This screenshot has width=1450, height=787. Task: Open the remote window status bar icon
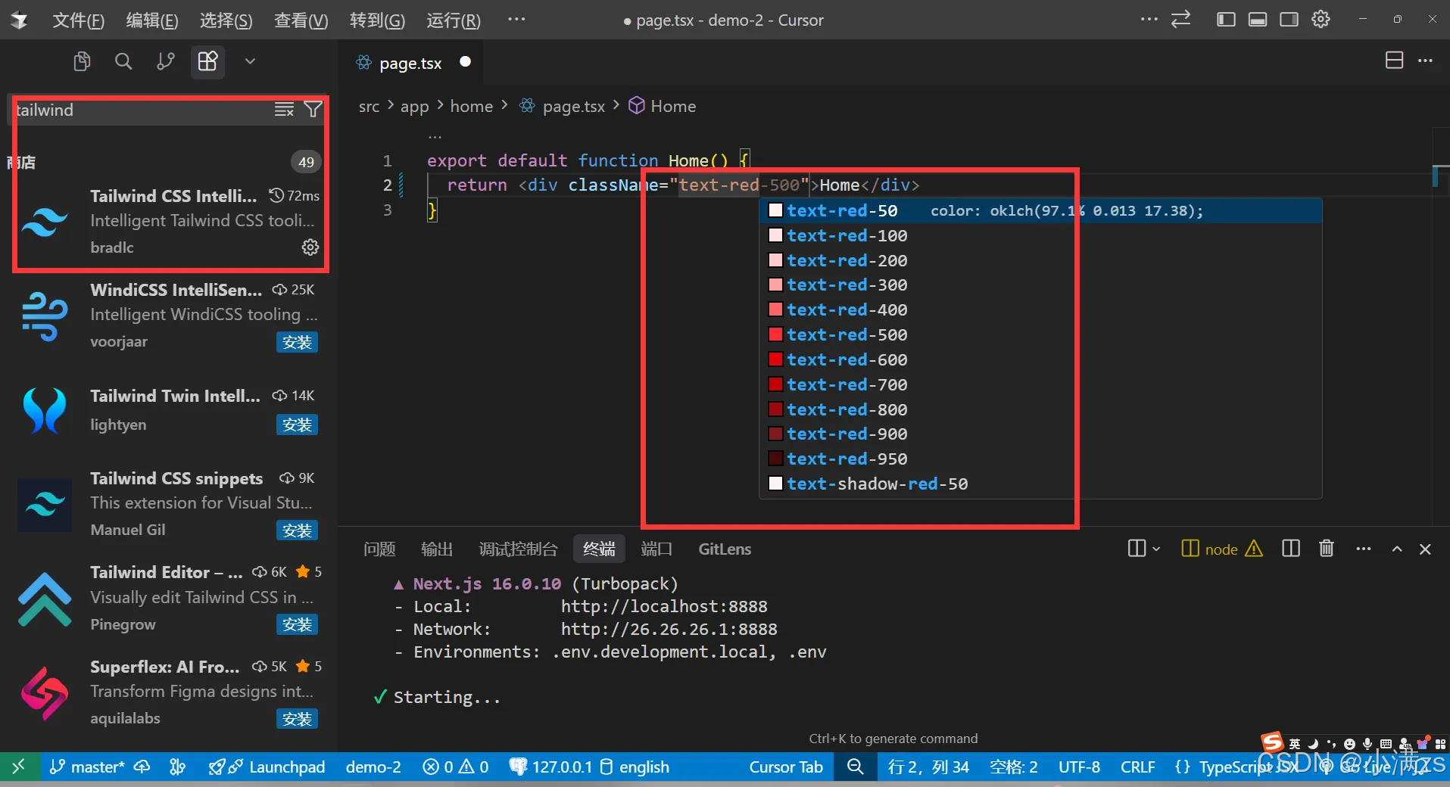pyautogui.click(x=19, y=767)
